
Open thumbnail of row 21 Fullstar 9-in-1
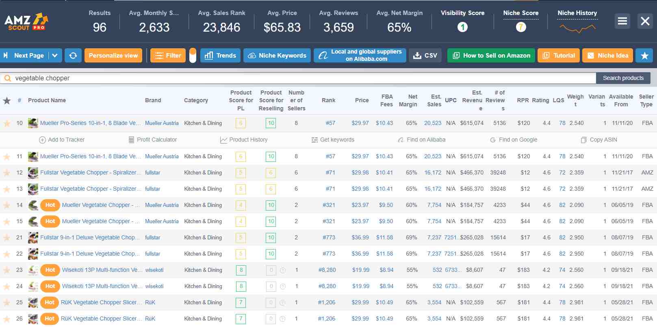[x=33, y=237]
